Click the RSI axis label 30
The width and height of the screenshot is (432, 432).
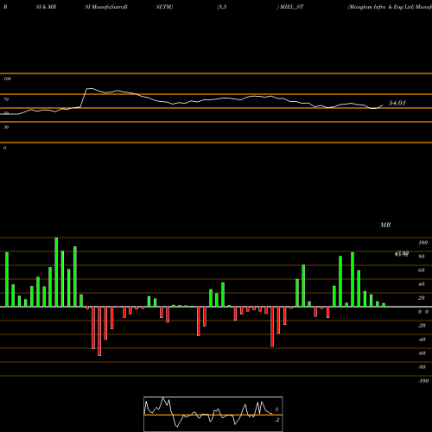click(6, 127)
